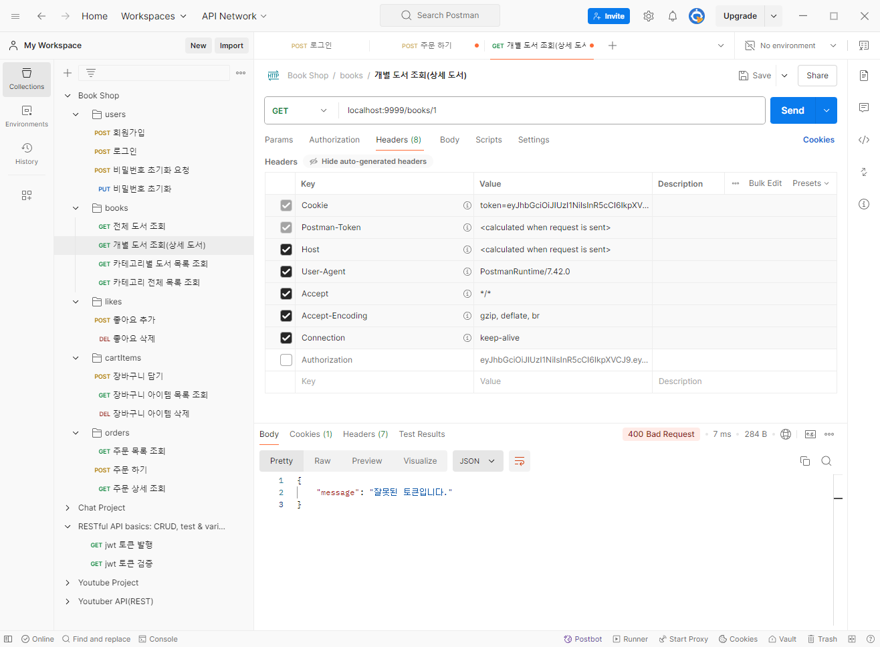Viewport: 880px width, 647px height.
Task: Uncheck the Accept header checkbox
Action: (286, 294)
